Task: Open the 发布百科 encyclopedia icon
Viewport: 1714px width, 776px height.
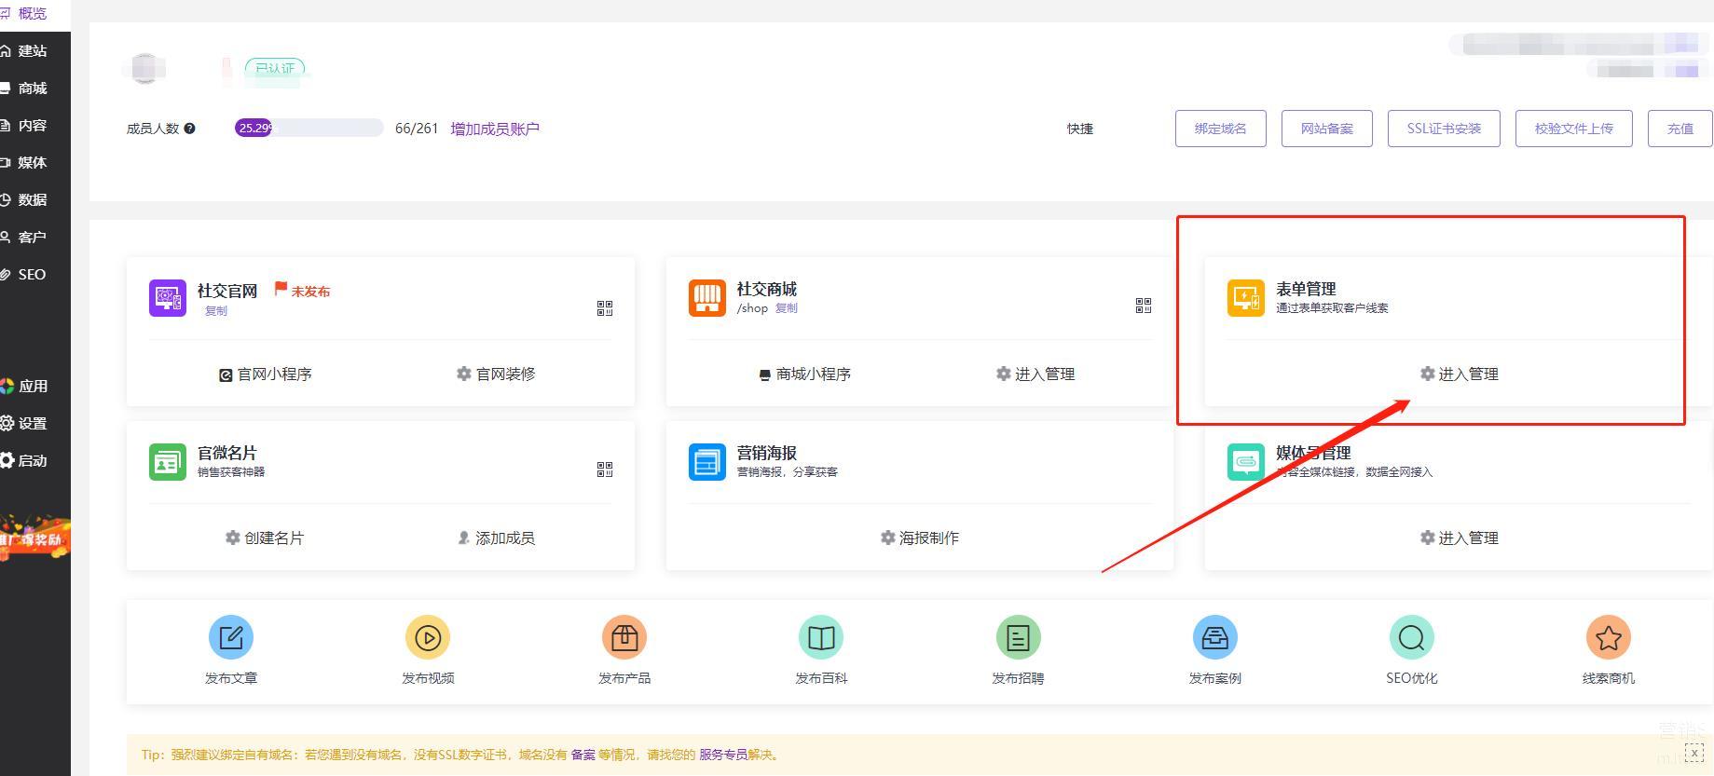Action: (821, 638)
